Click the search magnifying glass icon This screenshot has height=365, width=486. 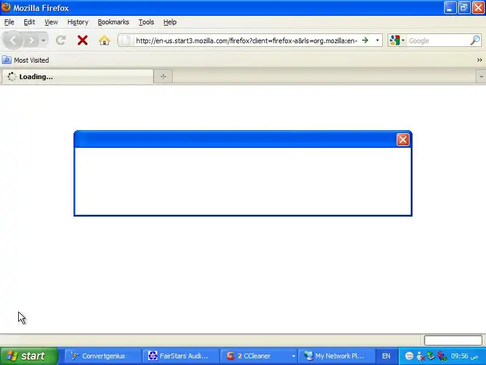tap(475, 40)
